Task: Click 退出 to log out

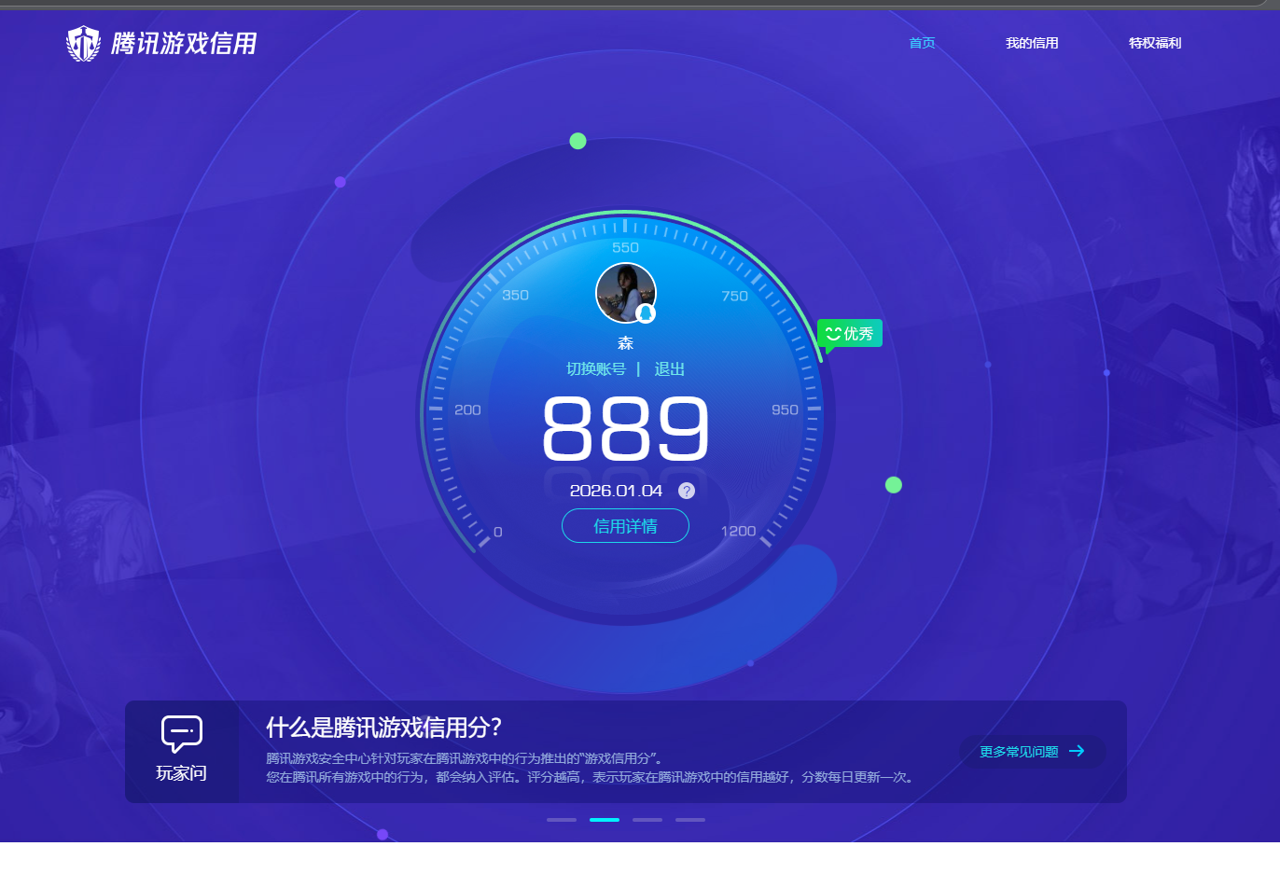Action: point(670,369)
